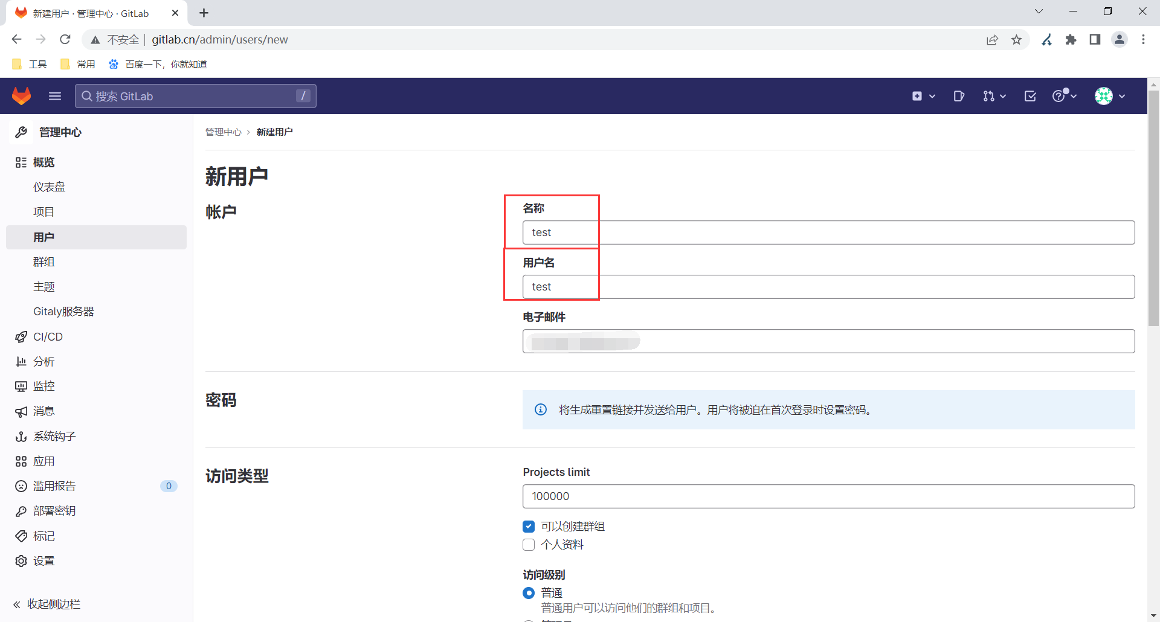This screenshot has width=1160, height=622.
Task: Open a new browser tab
Action: coord(204,13)
